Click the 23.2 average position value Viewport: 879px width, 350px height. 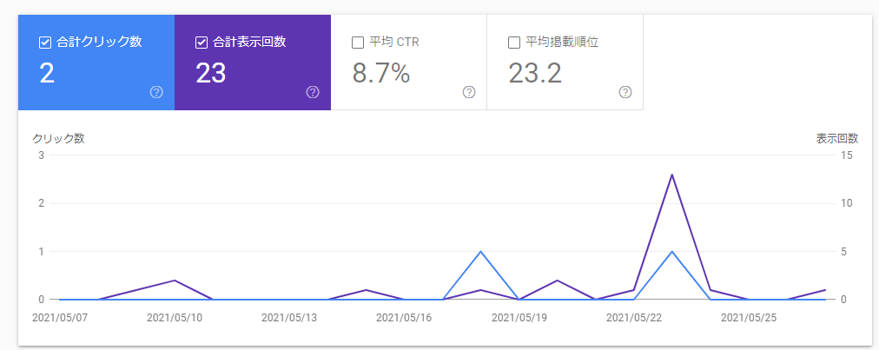click(535, 73)
